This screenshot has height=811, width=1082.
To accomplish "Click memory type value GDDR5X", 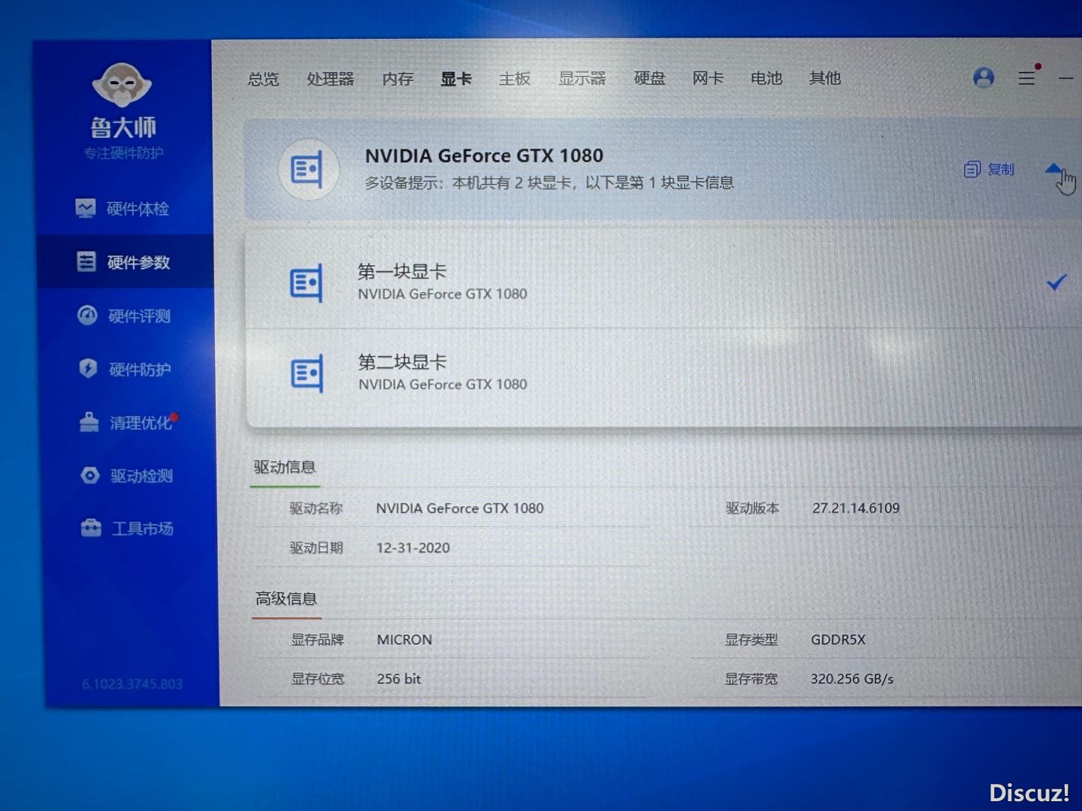I will click(838, 640).
